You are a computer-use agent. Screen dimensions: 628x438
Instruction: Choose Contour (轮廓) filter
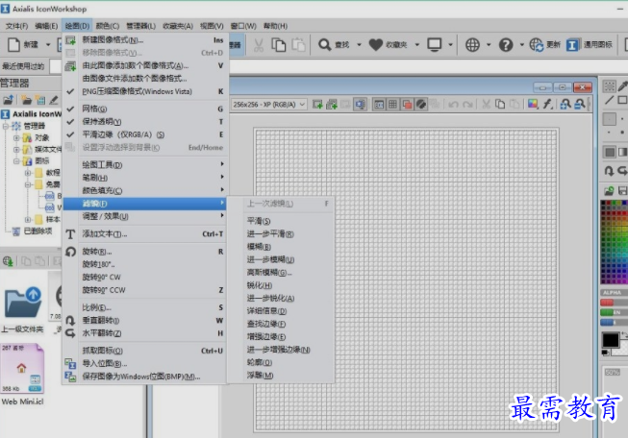click(281, 362)
